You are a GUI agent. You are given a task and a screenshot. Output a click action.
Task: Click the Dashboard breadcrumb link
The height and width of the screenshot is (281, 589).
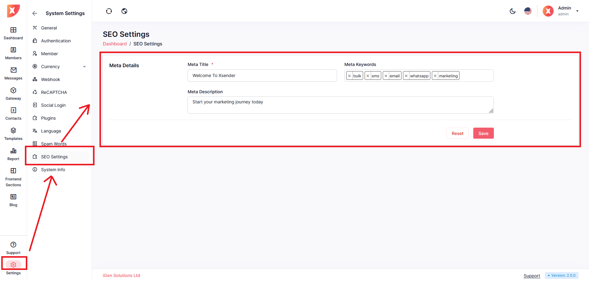[x=114, y=44]
